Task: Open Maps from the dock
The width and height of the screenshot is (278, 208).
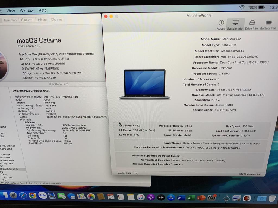Action: click(x=81, y=197)
